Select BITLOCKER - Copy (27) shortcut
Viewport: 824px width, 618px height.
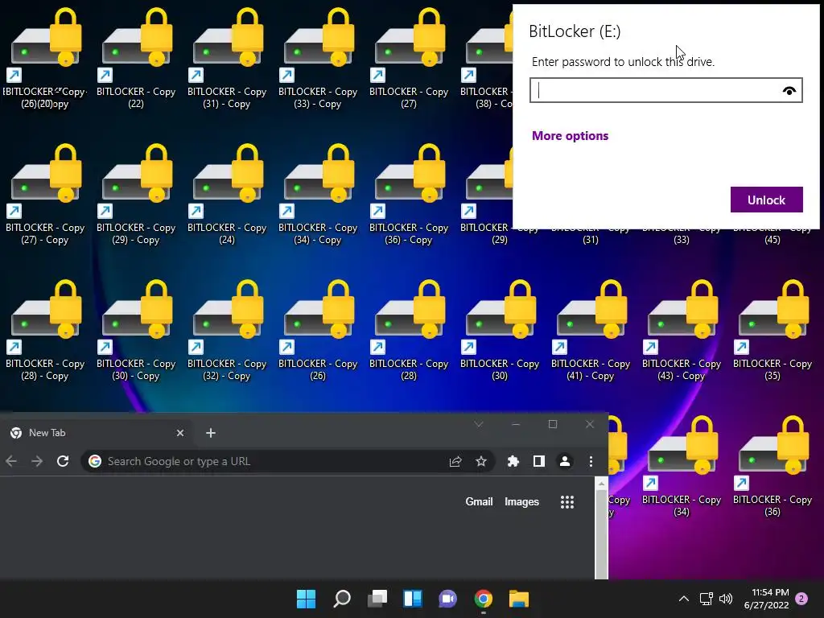(x=409, y=58)
